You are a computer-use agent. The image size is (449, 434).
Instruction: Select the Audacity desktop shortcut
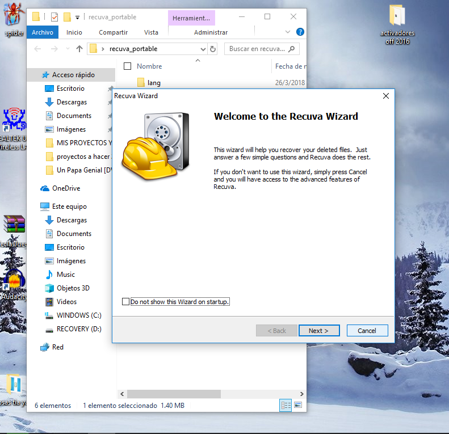pos(14,284)
